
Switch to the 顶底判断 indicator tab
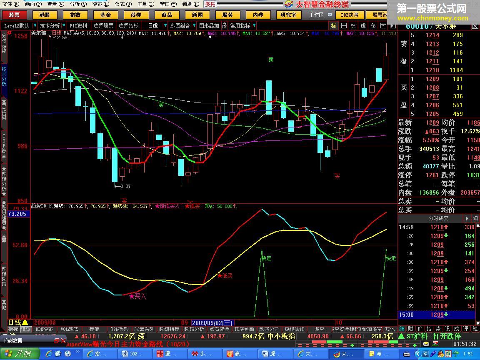(244, 329)
